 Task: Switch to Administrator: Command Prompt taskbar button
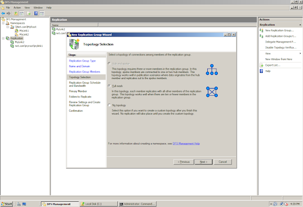137,204
